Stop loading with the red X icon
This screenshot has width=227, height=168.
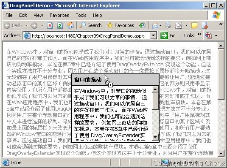coord(50,26)
